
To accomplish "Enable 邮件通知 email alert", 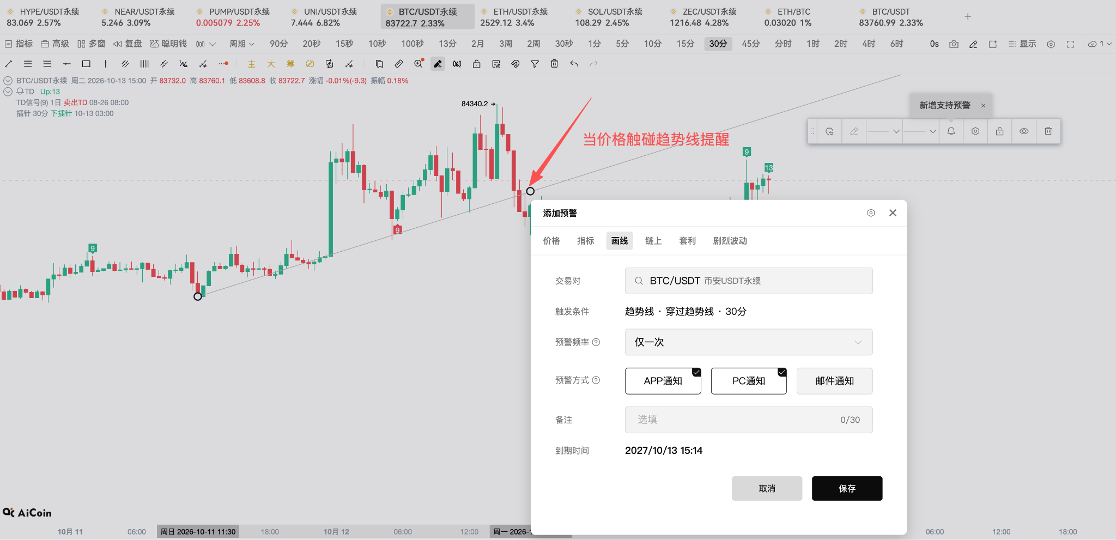I will point(834,381).
